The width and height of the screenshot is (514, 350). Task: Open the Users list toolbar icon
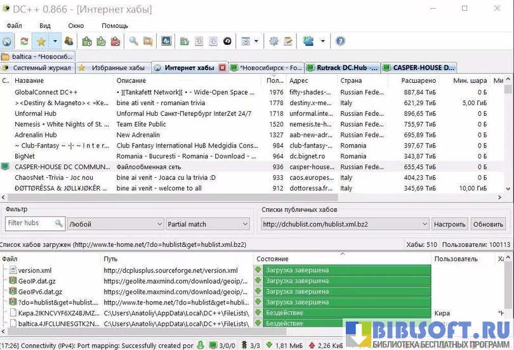point(69,41)
